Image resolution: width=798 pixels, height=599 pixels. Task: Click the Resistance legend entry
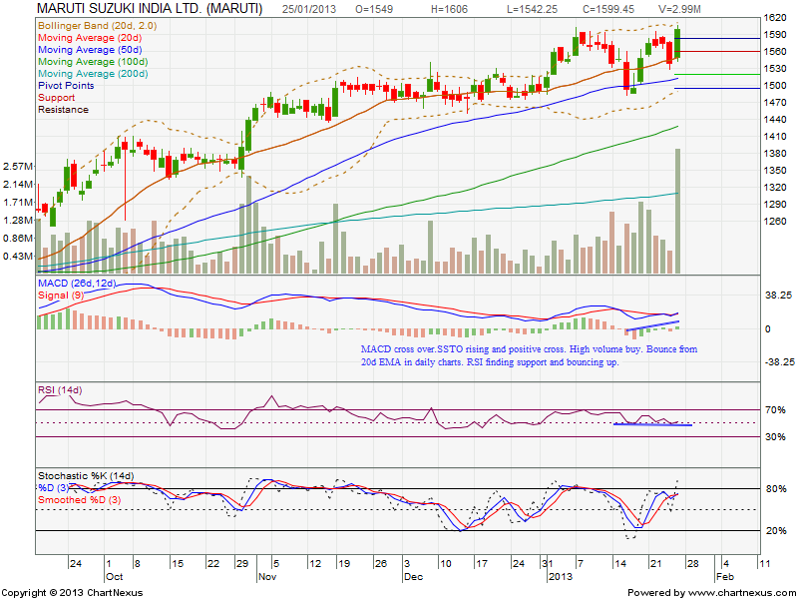click(x=63, y=110)
